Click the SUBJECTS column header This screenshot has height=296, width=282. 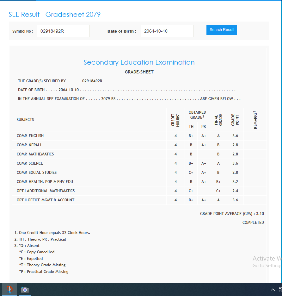pos(25,120)
